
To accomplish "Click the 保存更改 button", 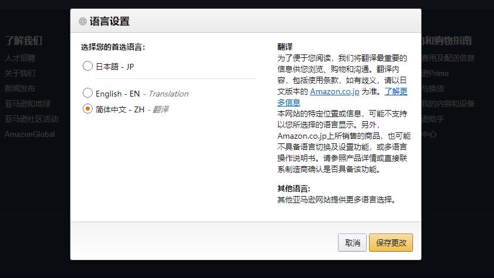I will [391, 243].
